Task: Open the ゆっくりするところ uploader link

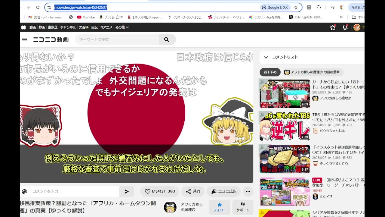Action: pos(334,163)
